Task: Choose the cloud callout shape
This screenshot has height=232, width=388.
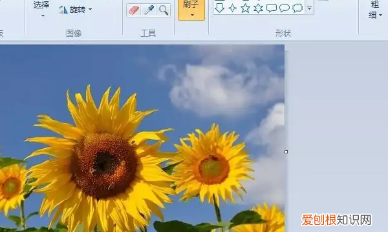Action: (x=297, y=8)
